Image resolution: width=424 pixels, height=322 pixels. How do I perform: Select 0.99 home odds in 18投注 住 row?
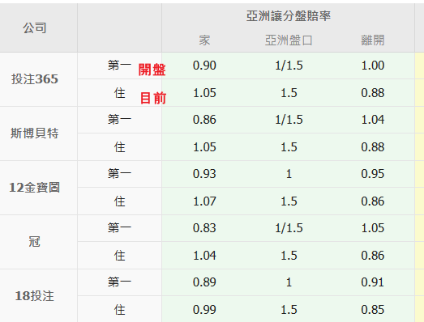tap(204, 310)
